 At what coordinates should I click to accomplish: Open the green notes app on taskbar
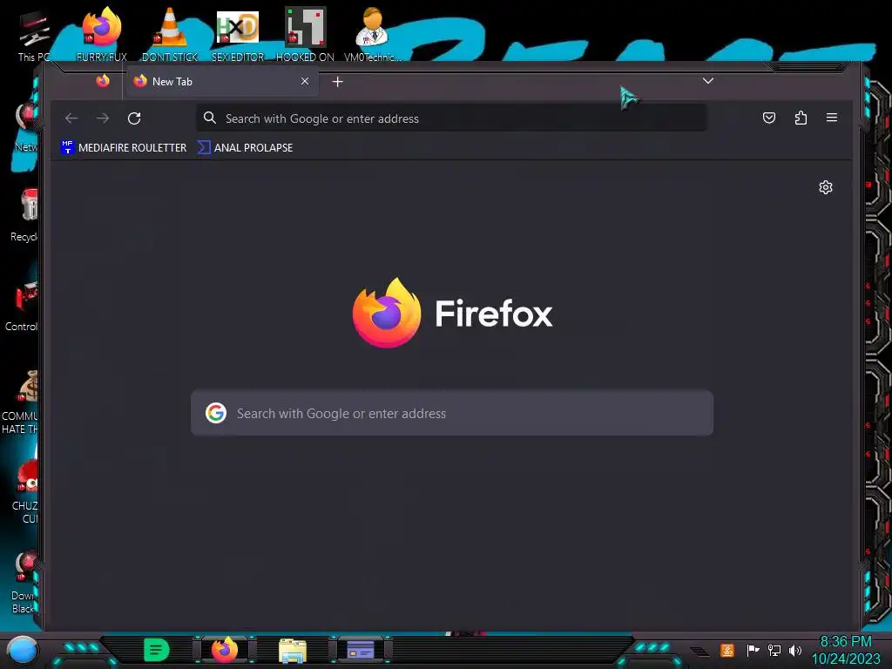pos(157,650)
